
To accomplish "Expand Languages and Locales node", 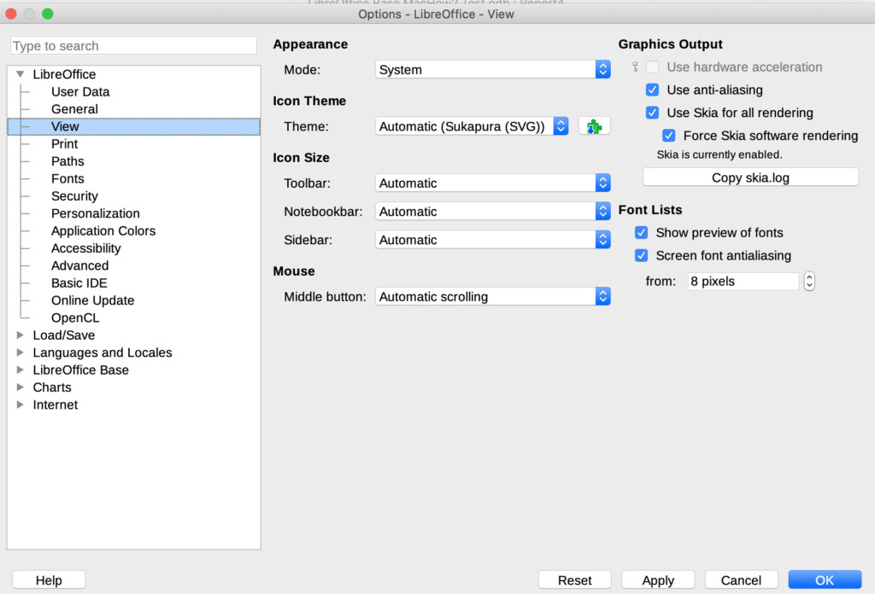I will tap(21, 352).
